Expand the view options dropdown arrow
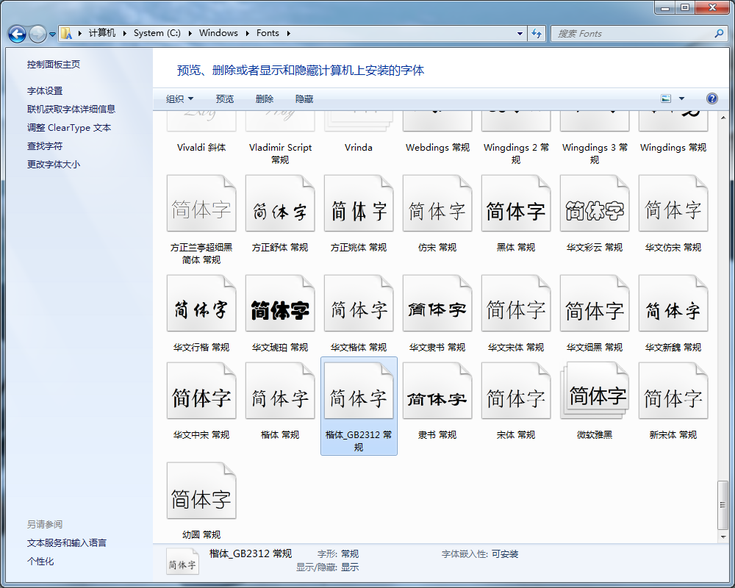Image resolution: width=735 pixels, height=588 pixels. 681,98
